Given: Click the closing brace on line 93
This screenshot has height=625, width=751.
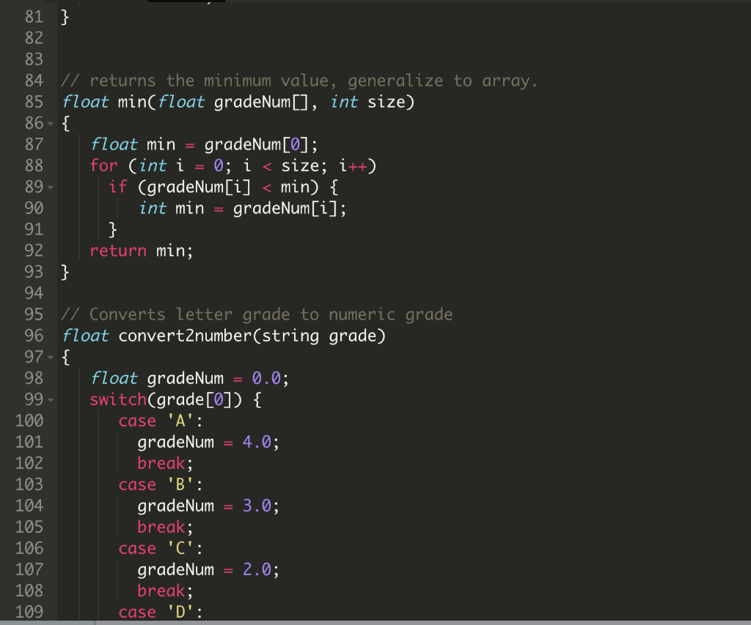Looking at the screenshot, I should [x=63, y=272].
